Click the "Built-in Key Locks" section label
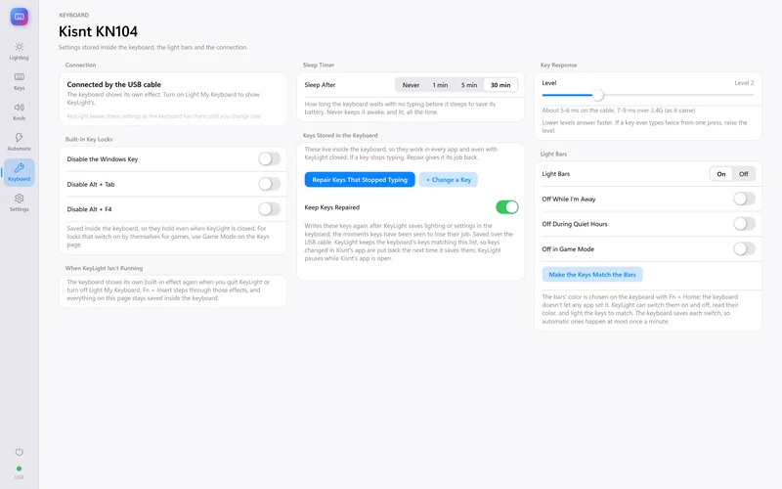782x489 pixels. point(89,139)
